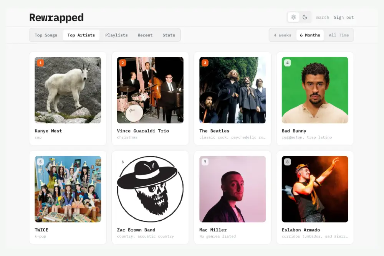Set time range to 6 Months

pos(310,35)
